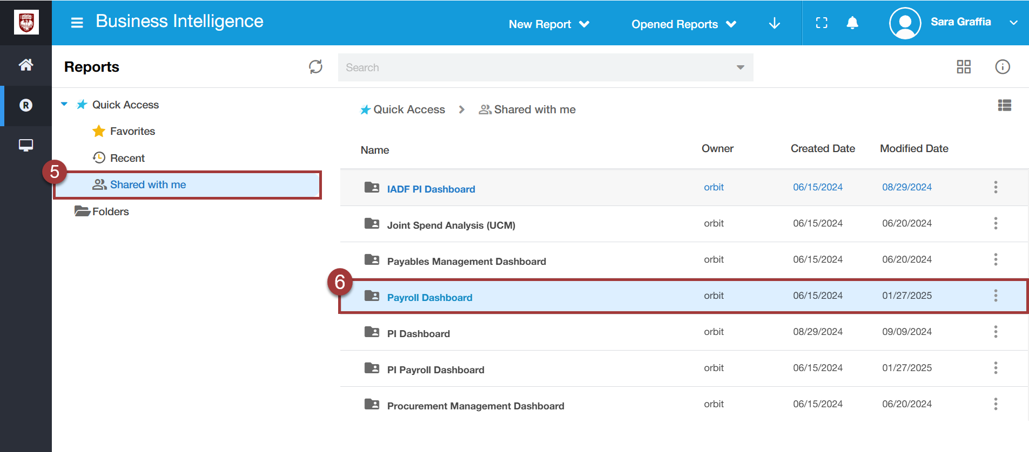Click owner orbit in IADF PI Dashboard row
The height and width of the screenshot is (452, 1029).
(714, 187)
